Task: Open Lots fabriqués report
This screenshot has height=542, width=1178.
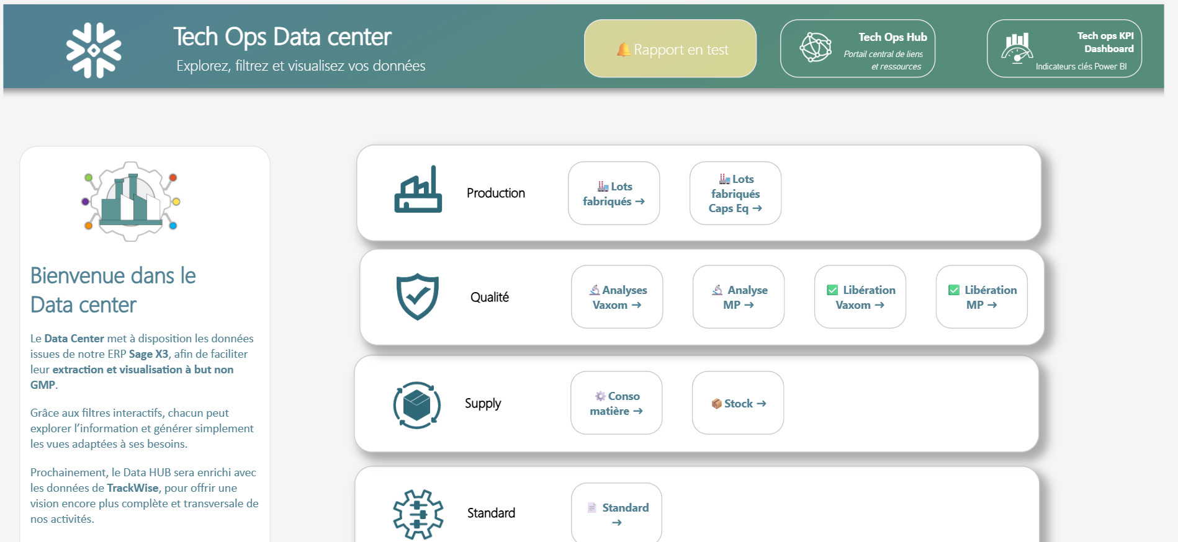Action: click(x=613, y=193)
